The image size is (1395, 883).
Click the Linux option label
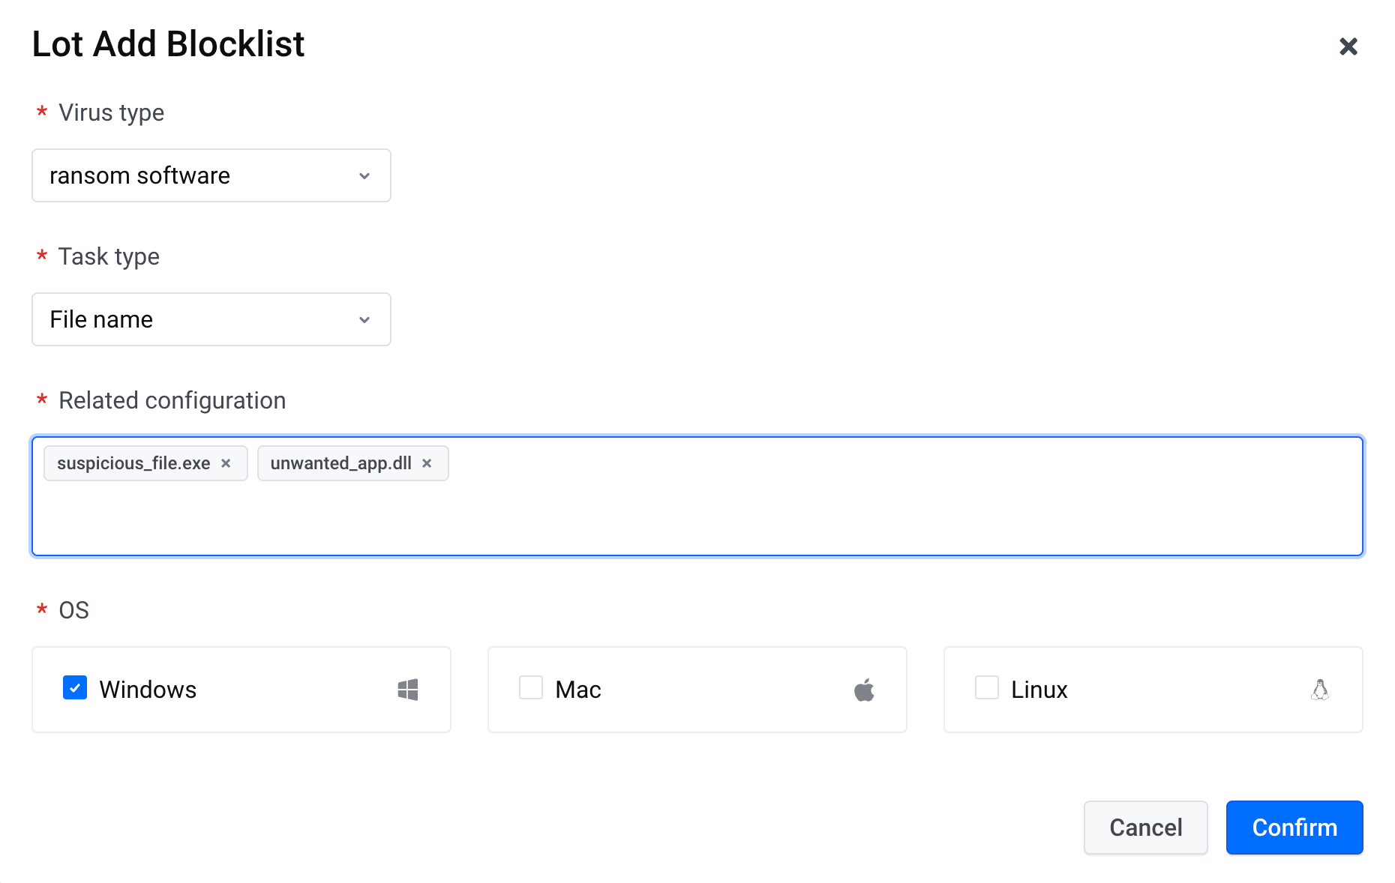pyautogui.click(x=1039, y=690)
